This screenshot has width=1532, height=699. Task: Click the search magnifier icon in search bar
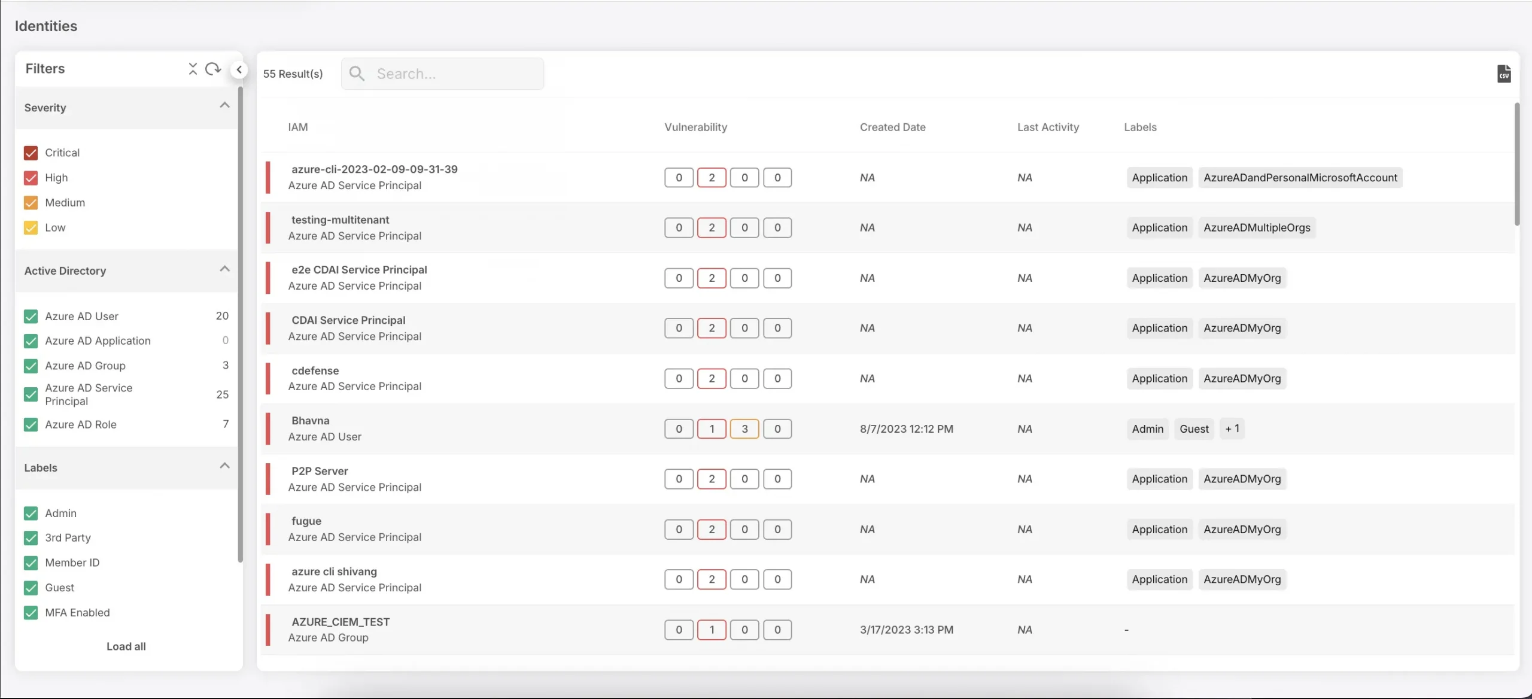click(x=358, y=74)
